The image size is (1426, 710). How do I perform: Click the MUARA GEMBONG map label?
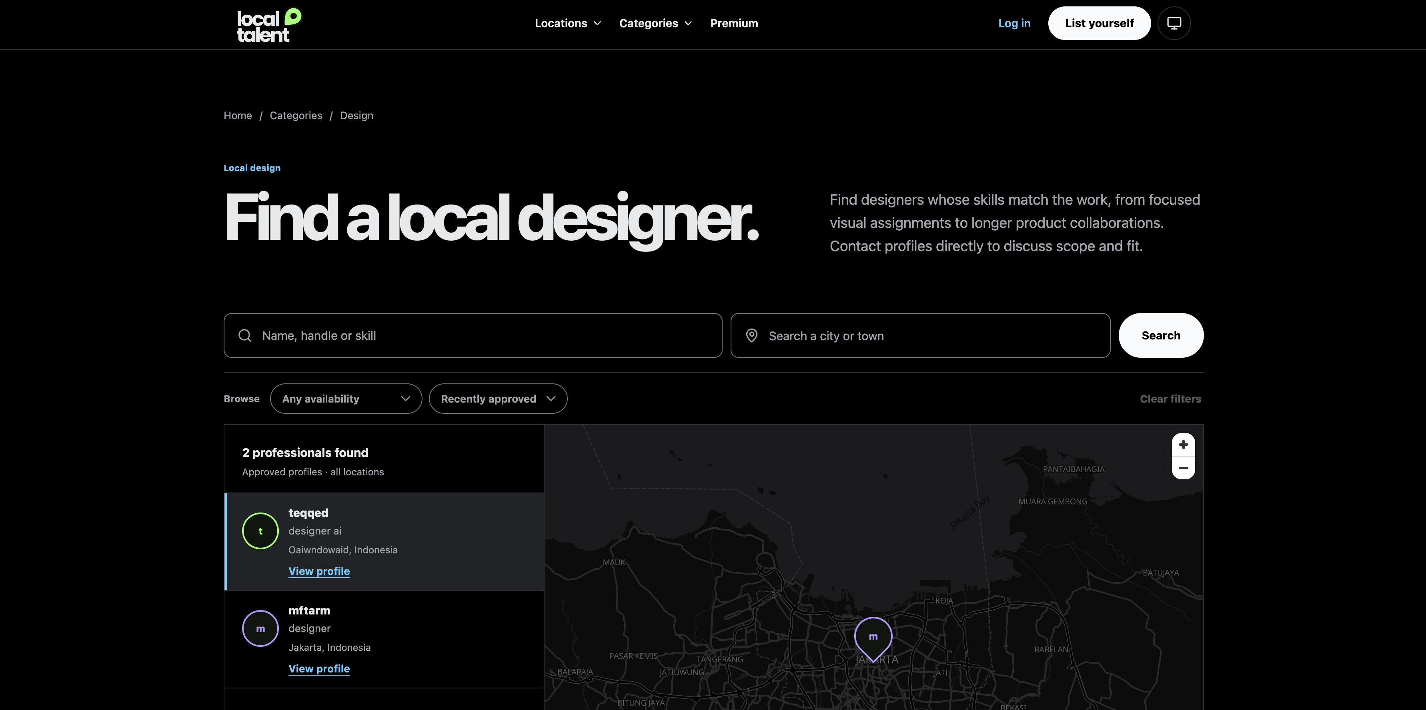pyautogui.click(x=1053, y=502)
